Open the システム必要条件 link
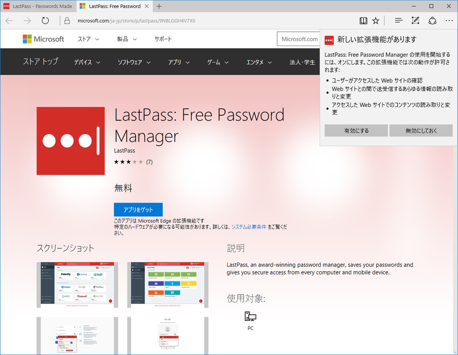Screen dimensions: 458x355 pos(249,227)
